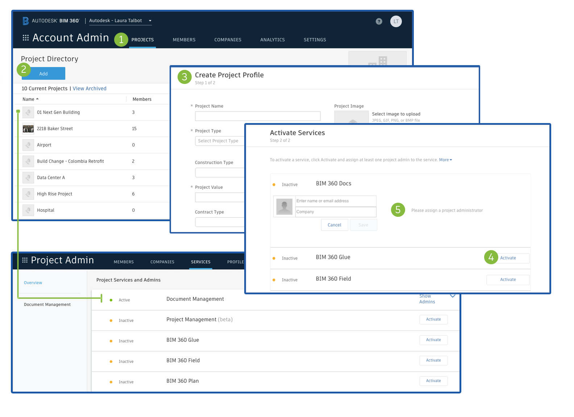Sort projects by the Name column
574x417 pixels.
pos(30,99)
